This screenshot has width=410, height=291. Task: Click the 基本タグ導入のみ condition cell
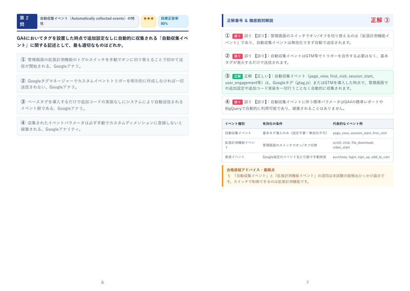[x=295, y=133]
